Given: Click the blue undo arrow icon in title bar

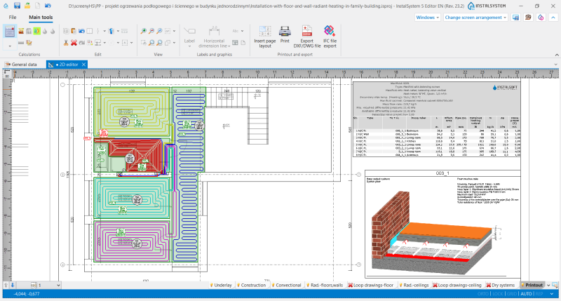Looking at the screenshot, I should click(x=48, y=6).
